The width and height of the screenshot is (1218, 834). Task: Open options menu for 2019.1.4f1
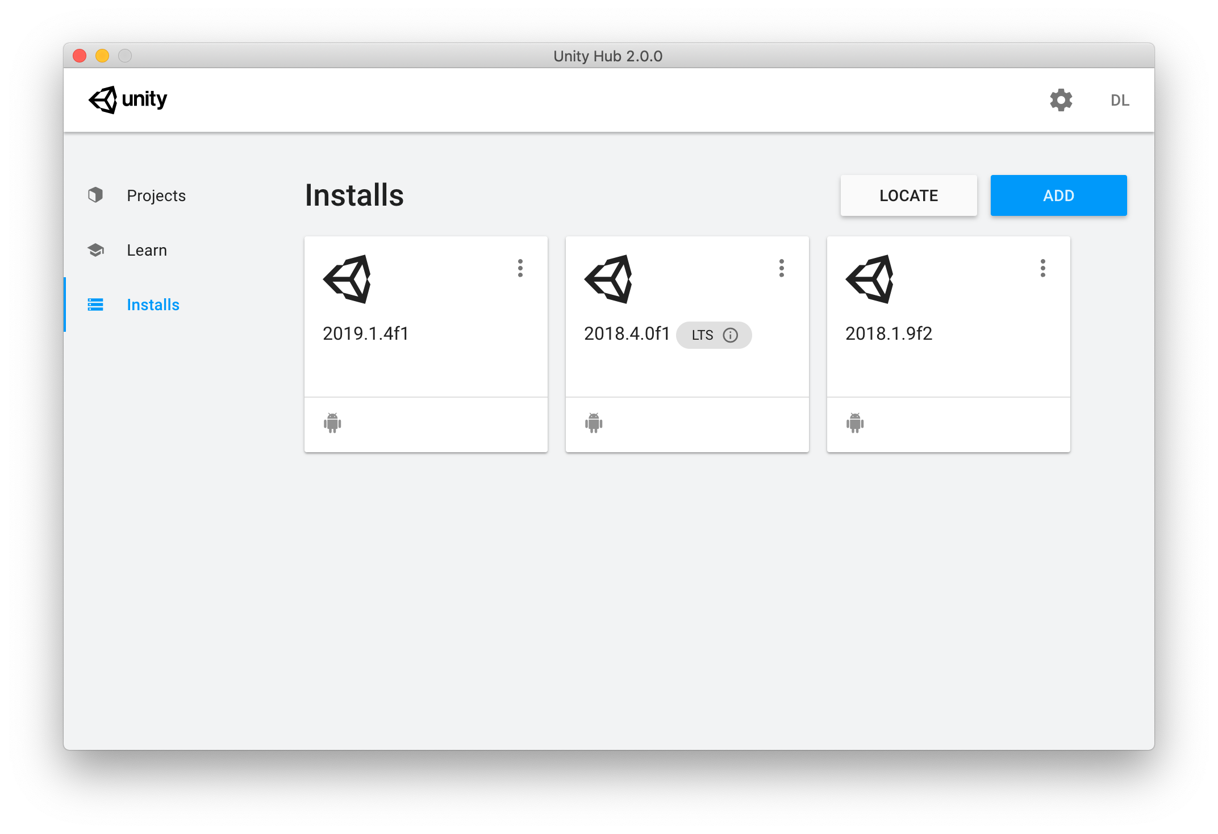pyautogui.click(x=520, y=268)
